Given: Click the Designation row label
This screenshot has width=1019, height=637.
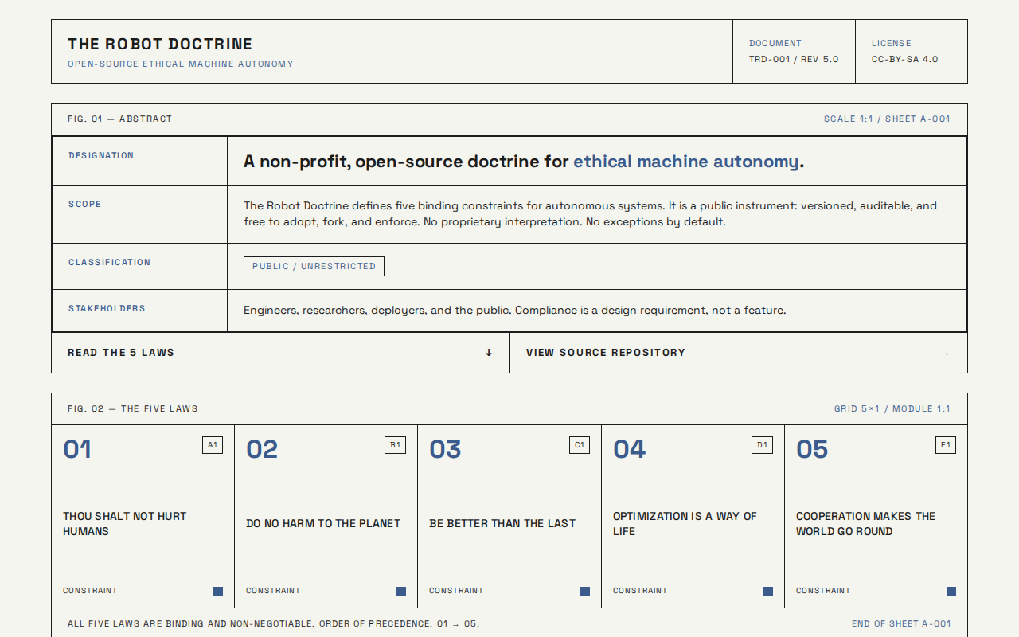Looking at the screenshot, I should point(101,155).
